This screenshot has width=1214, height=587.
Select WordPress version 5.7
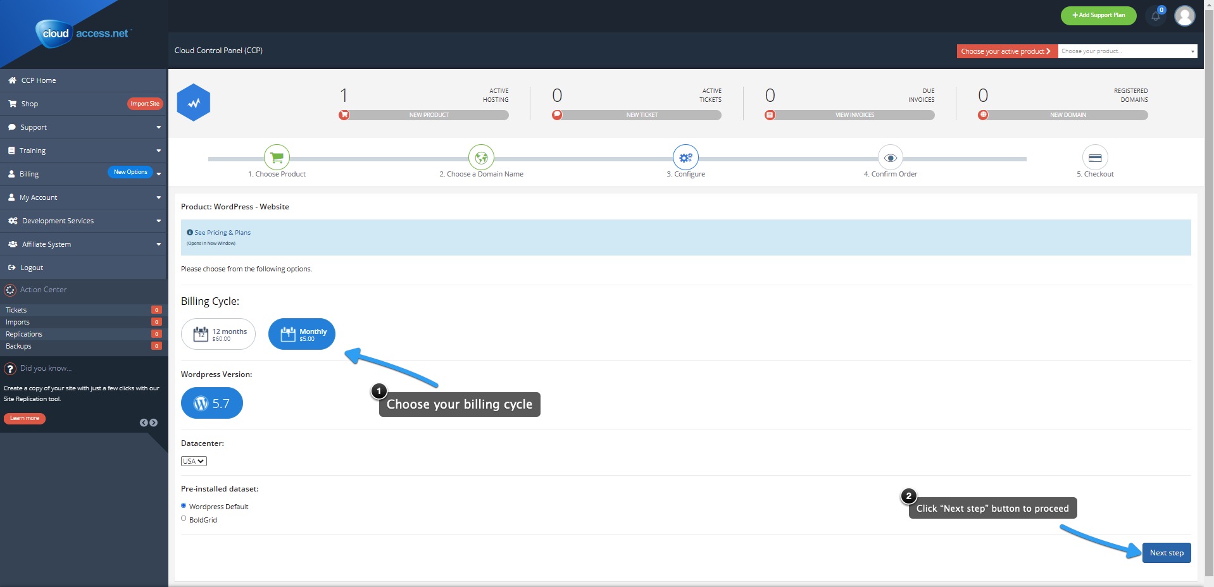212,403
